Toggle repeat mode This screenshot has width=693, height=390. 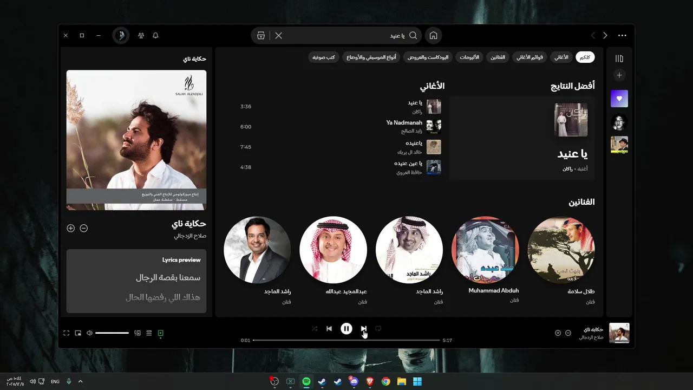click(378, 328)
